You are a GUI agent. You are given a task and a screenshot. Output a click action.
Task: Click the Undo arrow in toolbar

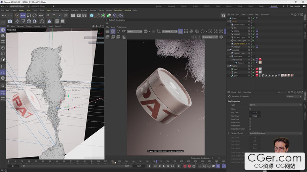coord(4,15)
